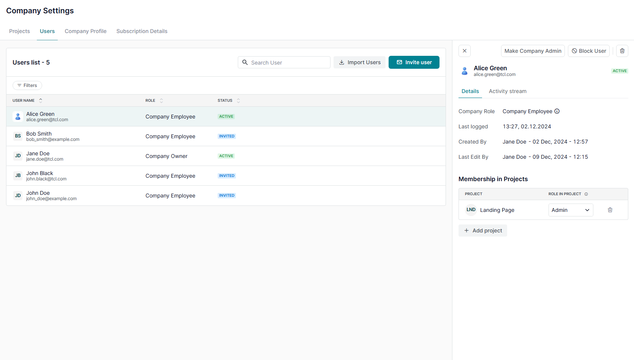Screen dimensions: 634x360
Task: Click the Last logged value 13:27, 02.12.2024
Action: [527, 126]
